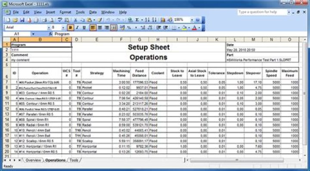The image size is (310, 171).
Task: Click the Excel Help question mark icon
Action: pyautogui.click(x=198, y=20)
